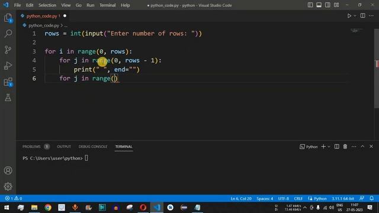Click the terminal prompt input area
Image resolution: width=379 pixels, height=213 pixels.
[86, 158]
